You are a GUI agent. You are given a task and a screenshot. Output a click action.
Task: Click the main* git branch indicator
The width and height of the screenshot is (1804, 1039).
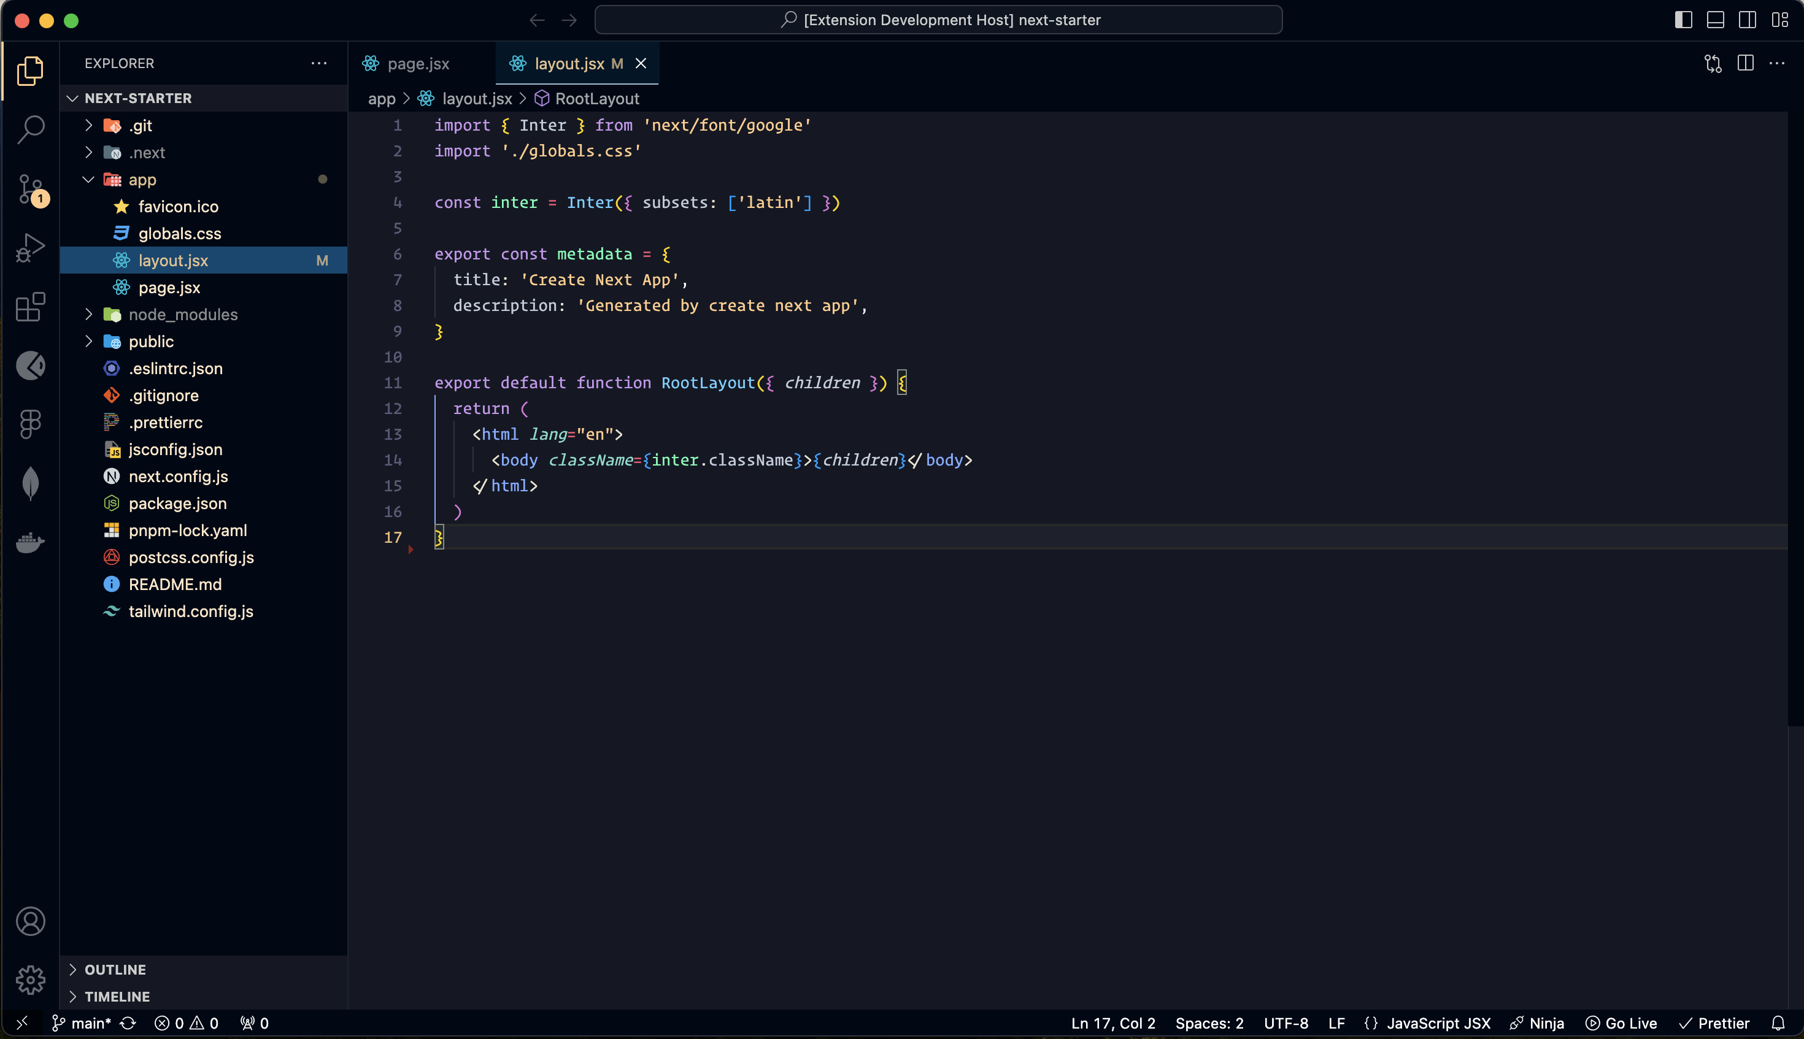pos(83,1023)
